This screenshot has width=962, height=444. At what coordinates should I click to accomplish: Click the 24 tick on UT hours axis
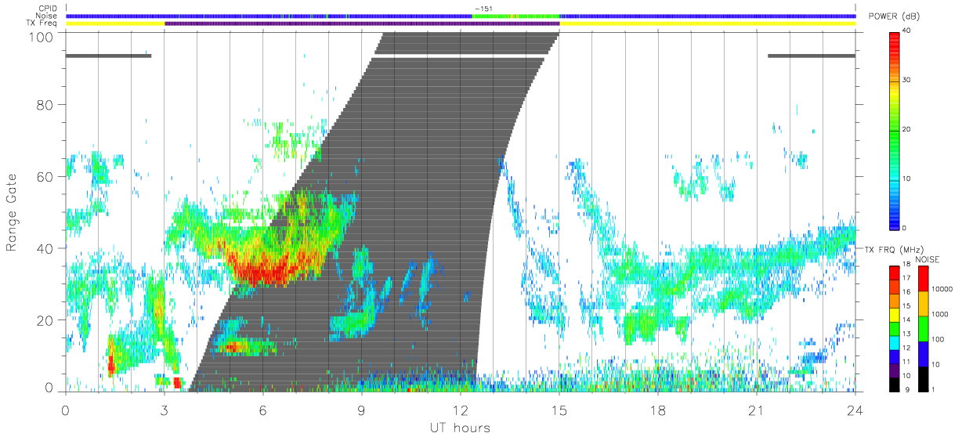(x=855, y=410)
